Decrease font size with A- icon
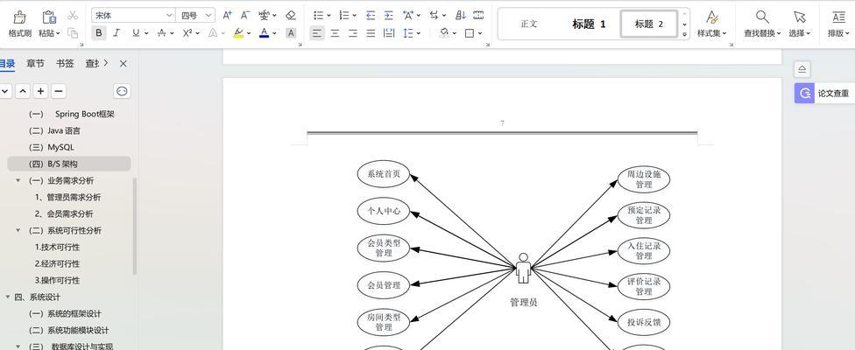 (245, 15)
